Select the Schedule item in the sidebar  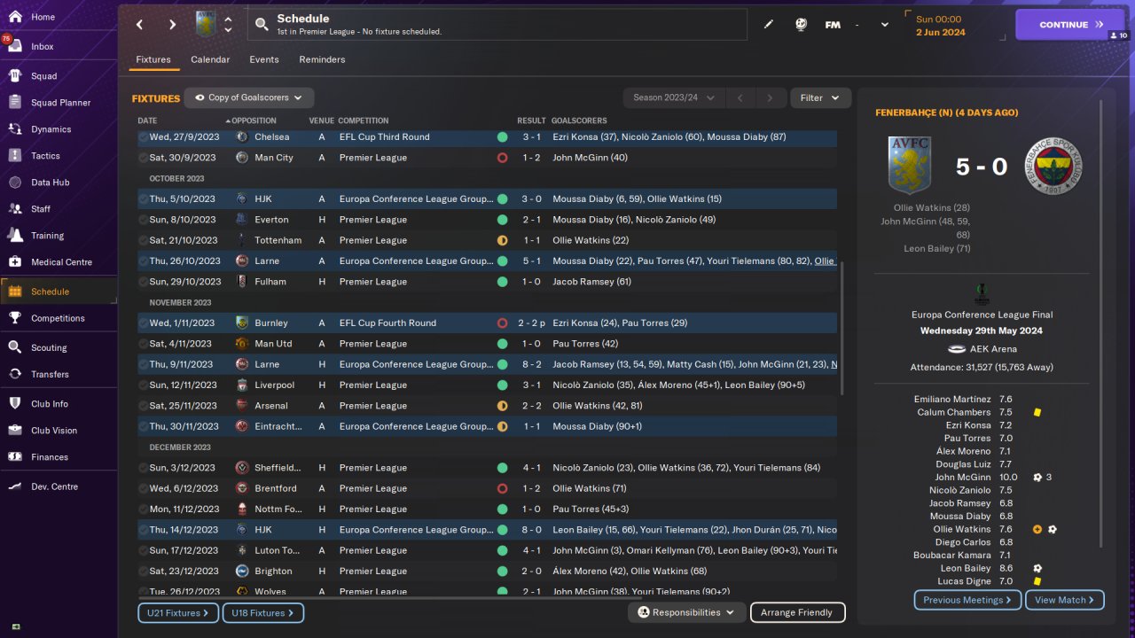[59, 292]
